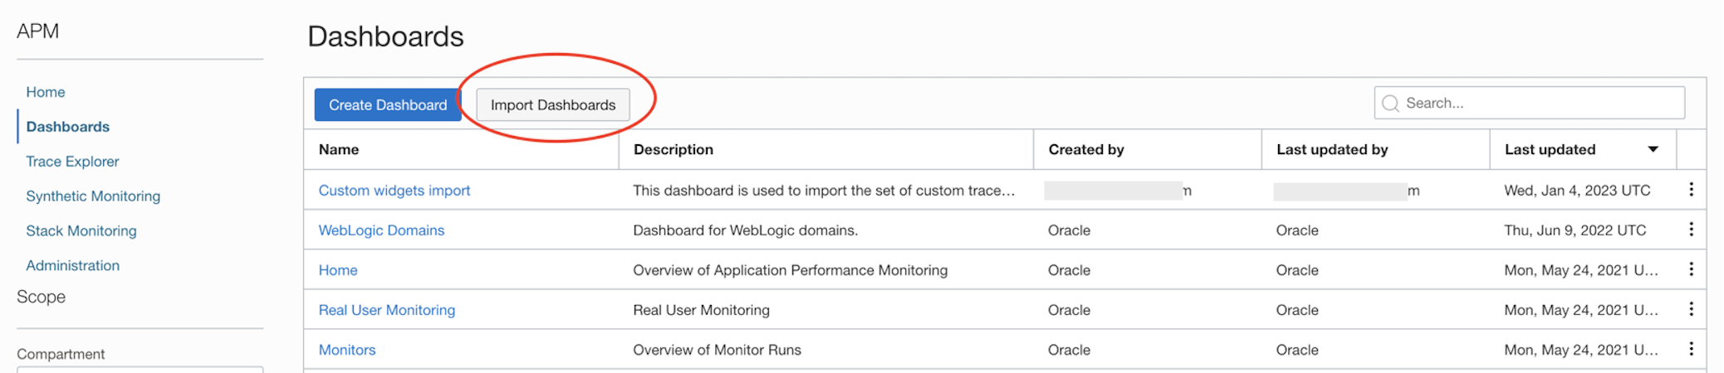The height and width of the screenshot is (373, 1724).
Task: Open Trace Explorer from the sidebar
Action: pyautogui.click(x=72, y=162)
